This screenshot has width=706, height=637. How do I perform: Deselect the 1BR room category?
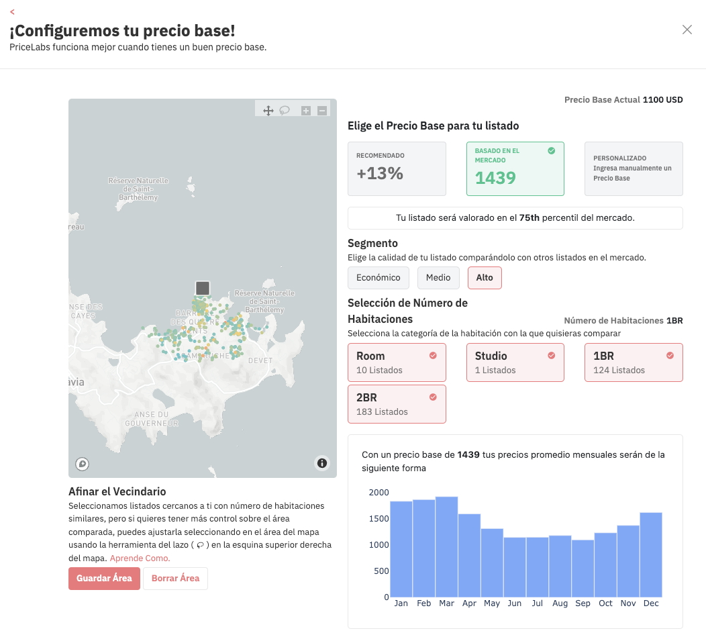point(633,362)
